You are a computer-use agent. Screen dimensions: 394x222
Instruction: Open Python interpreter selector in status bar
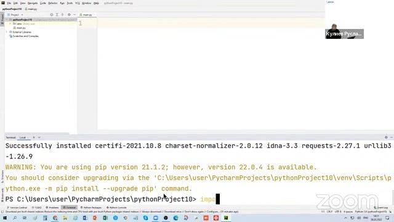[x=371, y=212]
